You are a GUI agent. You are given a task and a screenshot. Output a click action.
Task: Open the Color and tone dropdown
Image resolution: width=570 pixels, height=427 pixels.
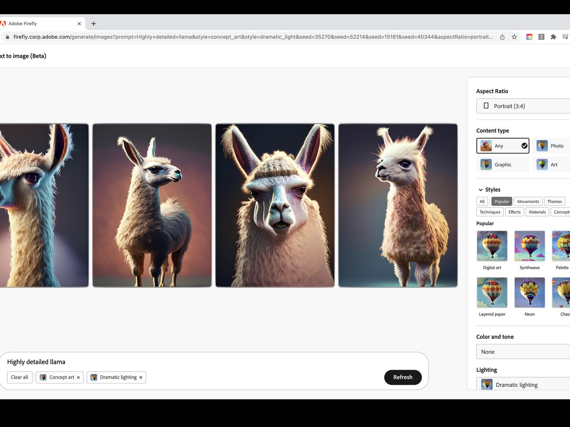[x=523, y=352]
